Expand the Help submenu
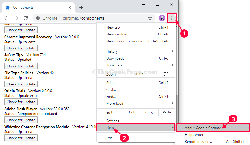 click(x=136, y=128)
